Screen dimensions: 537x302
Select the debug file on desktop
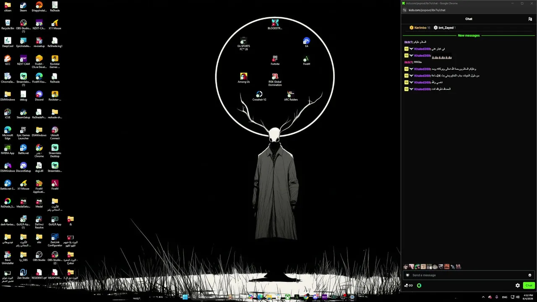point(23,96)
